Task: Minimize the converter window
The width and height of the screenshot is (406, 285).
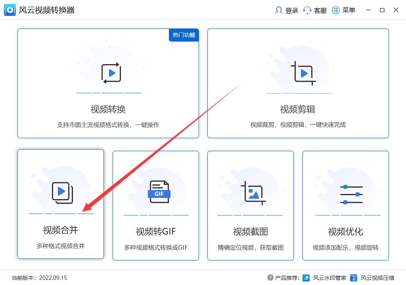Action: pos(368,10)
